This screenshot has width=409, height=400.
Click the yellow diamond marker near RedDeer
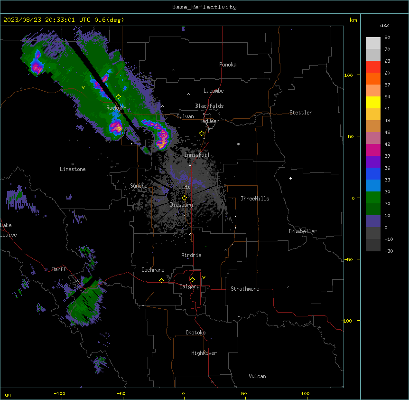point(202,133)
